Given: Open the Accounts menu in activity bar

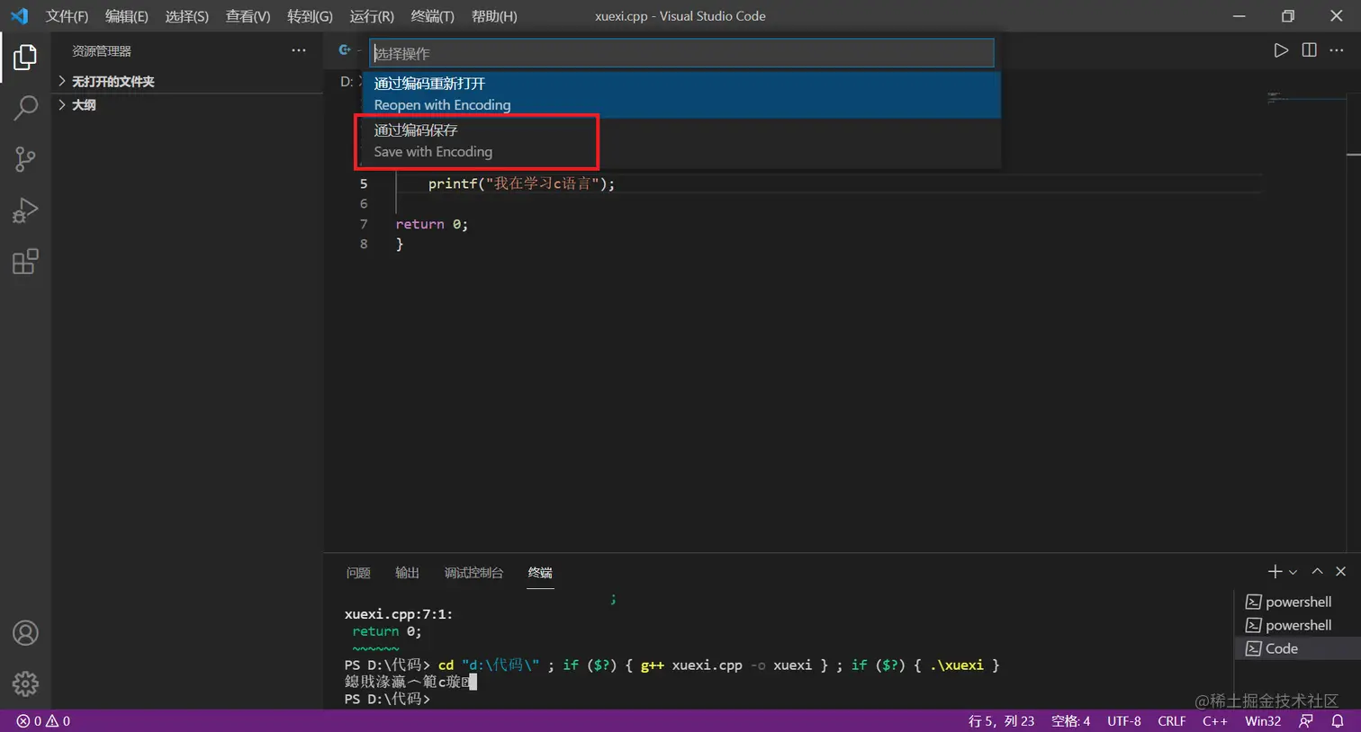Looking at the screenshot, I should [25, 633].
